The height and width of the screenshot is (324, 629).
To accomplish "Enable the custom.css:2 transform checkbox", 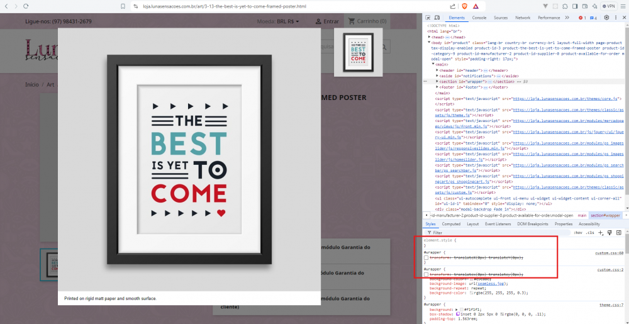I will point(426,274).
